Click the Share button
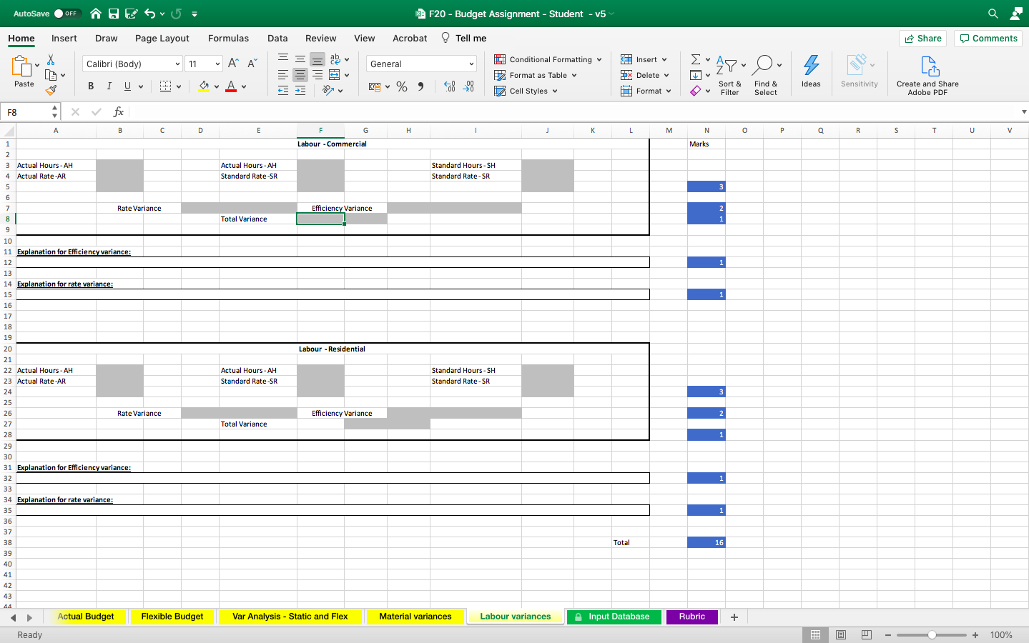This screenshot has height=643, width=1029. 922,39
